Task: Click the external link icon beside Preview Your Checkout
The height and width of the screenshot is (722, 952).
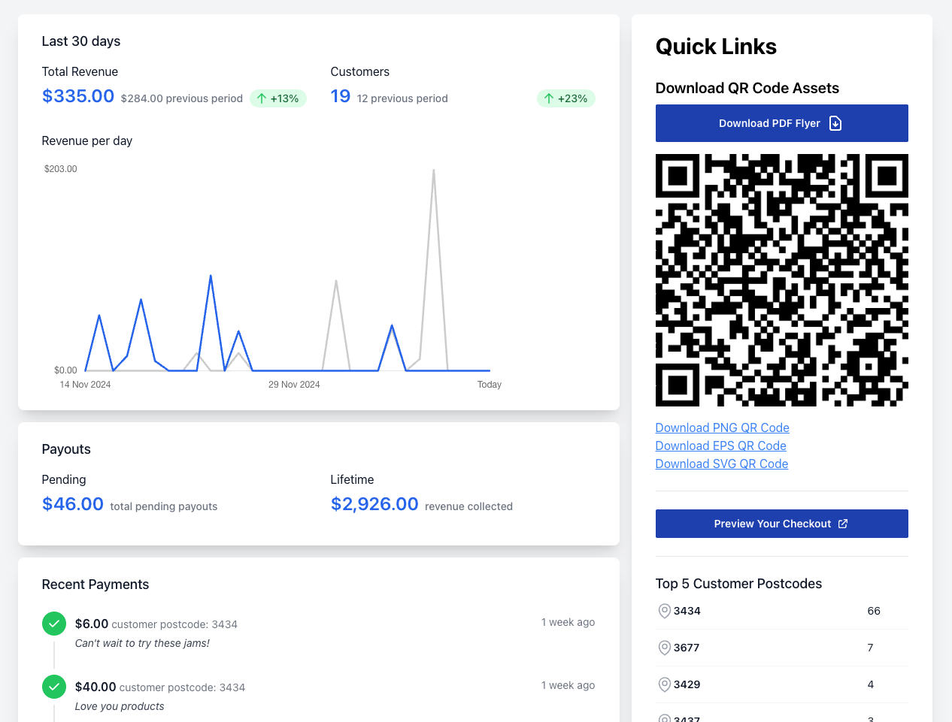Action: (x=843, y=524)
